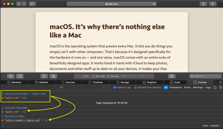Switch to the Timelines tab
Screen dimensions: 223x129
click(x=95, y=82)
